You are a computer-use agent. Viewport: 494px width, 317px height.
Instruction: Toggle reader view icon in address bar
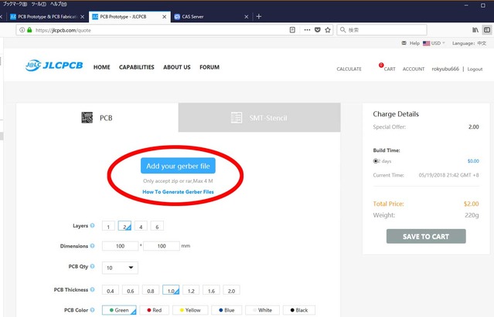pos(292,30)
